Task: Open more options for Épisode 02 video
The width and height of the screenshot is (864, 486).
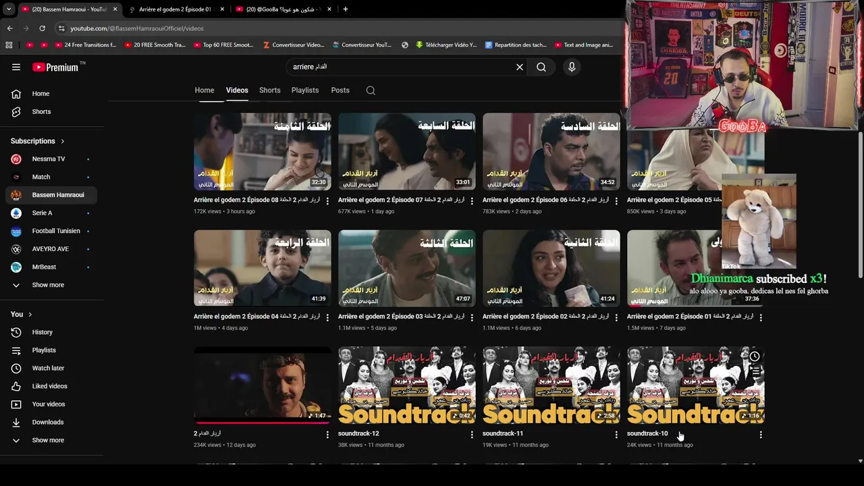Action: click(616, 318)
